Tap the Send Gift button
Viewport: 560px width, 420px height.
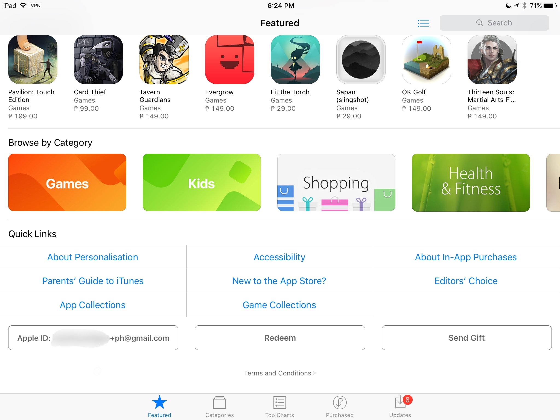[x=466, y=338]
